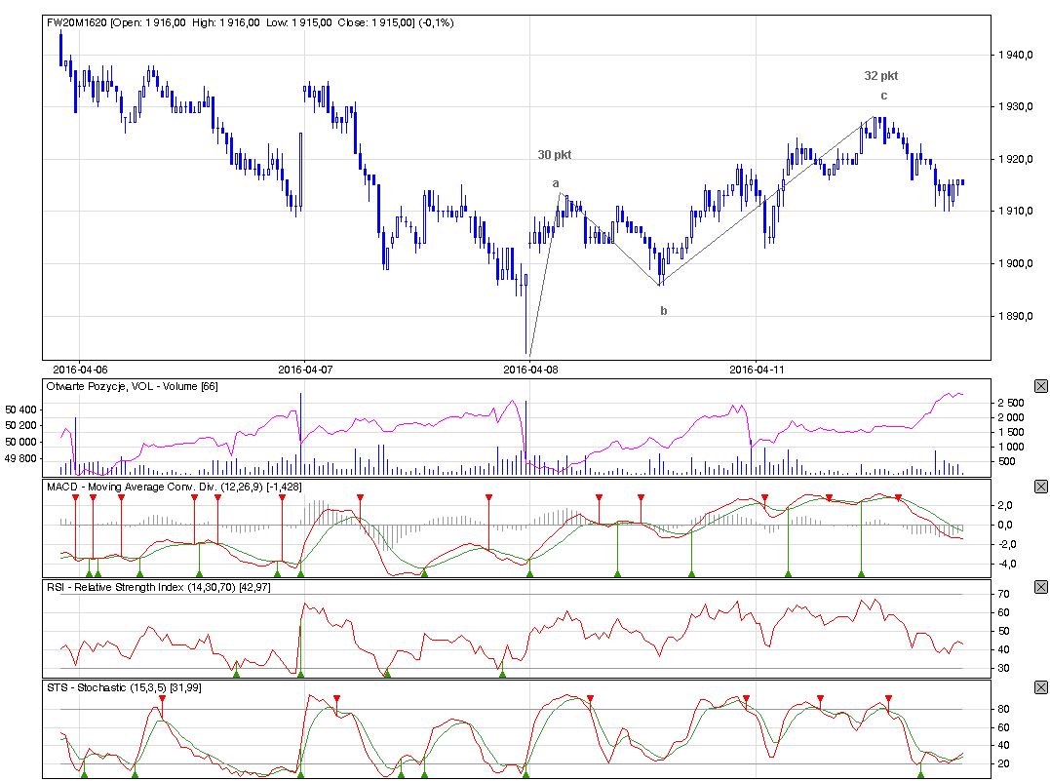Select the first red marker in STS panel

pos(162,699)
